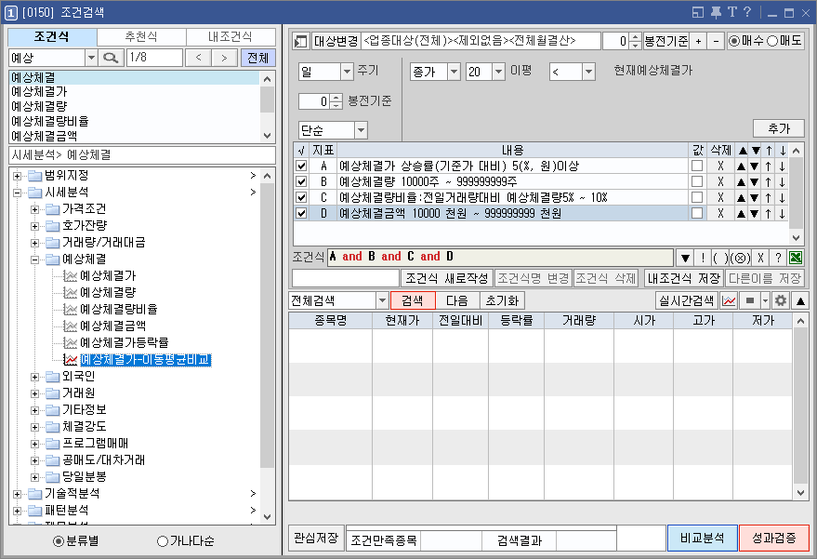Open the 예상체결가-이동평균비교 indicator
The height and width of the screenshot is (559, 817).
145,360
